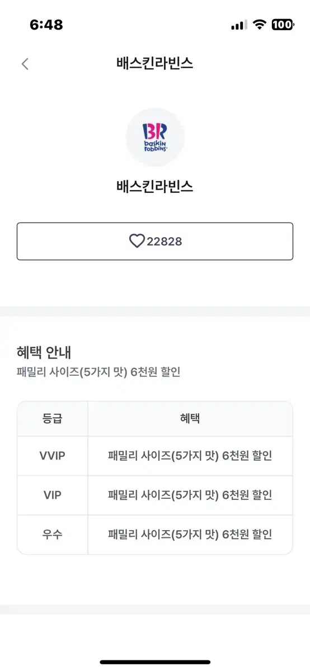Tap the battery indicator in status bar
Viewport: 310px width, 671px height.
[283, 25]
